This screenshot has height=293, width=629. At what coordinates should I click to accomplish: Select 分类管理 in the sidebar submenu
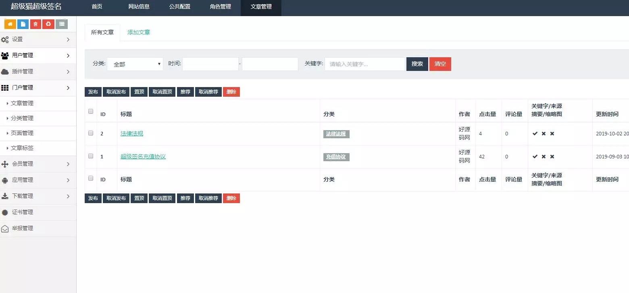click(x=22, y=118)
